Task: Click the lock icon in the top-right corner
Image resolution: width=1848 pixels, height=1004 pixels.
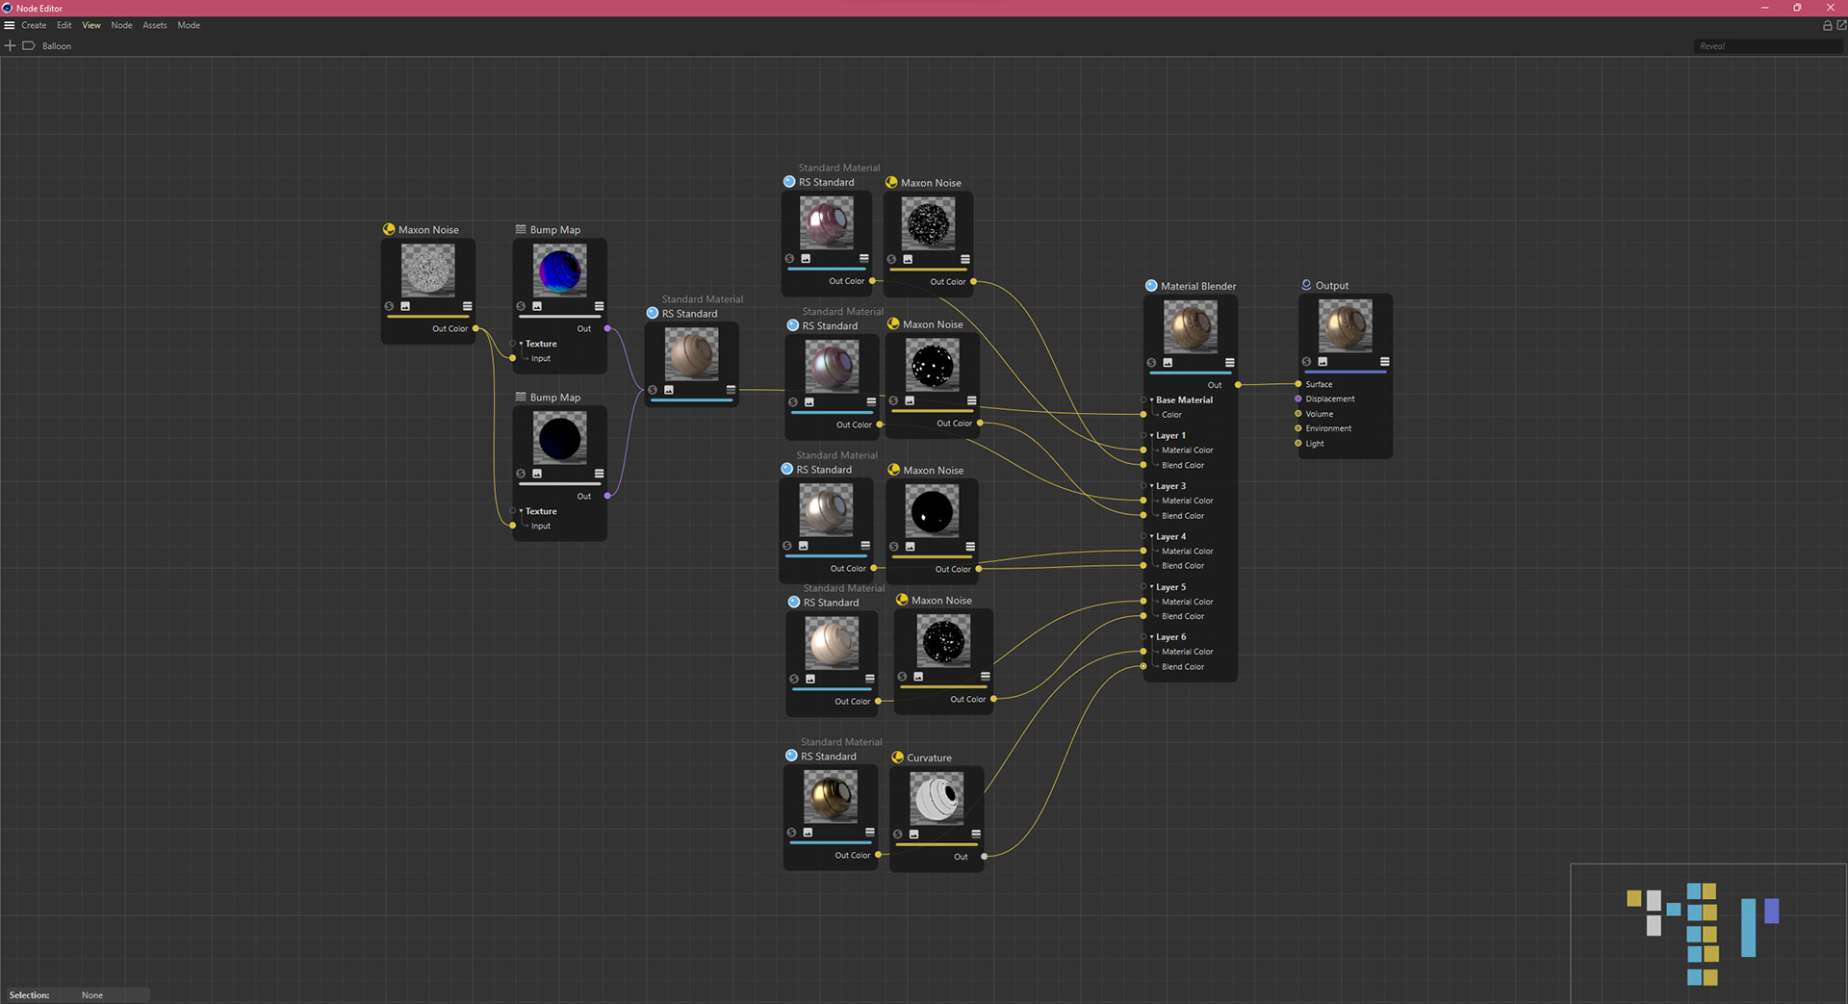Action: [1826, 26]
